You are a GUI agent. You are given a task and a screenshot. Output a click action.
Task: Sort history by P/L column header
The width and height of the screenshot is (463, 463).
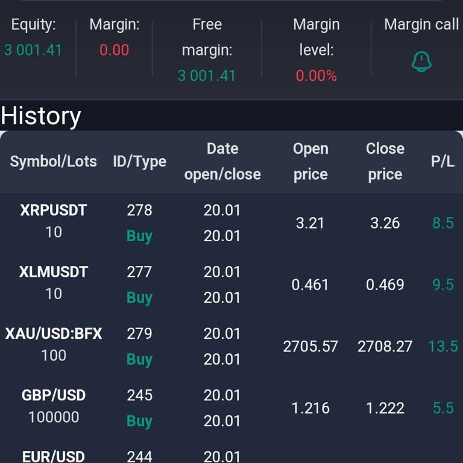coord(443,162)
